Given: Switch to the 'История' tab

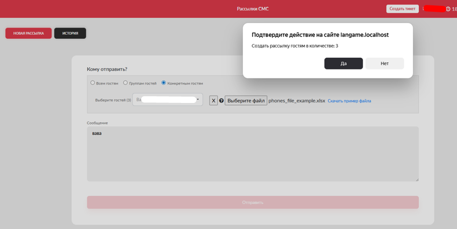Looking at the screenshot, I should click(x=70, y=33).
